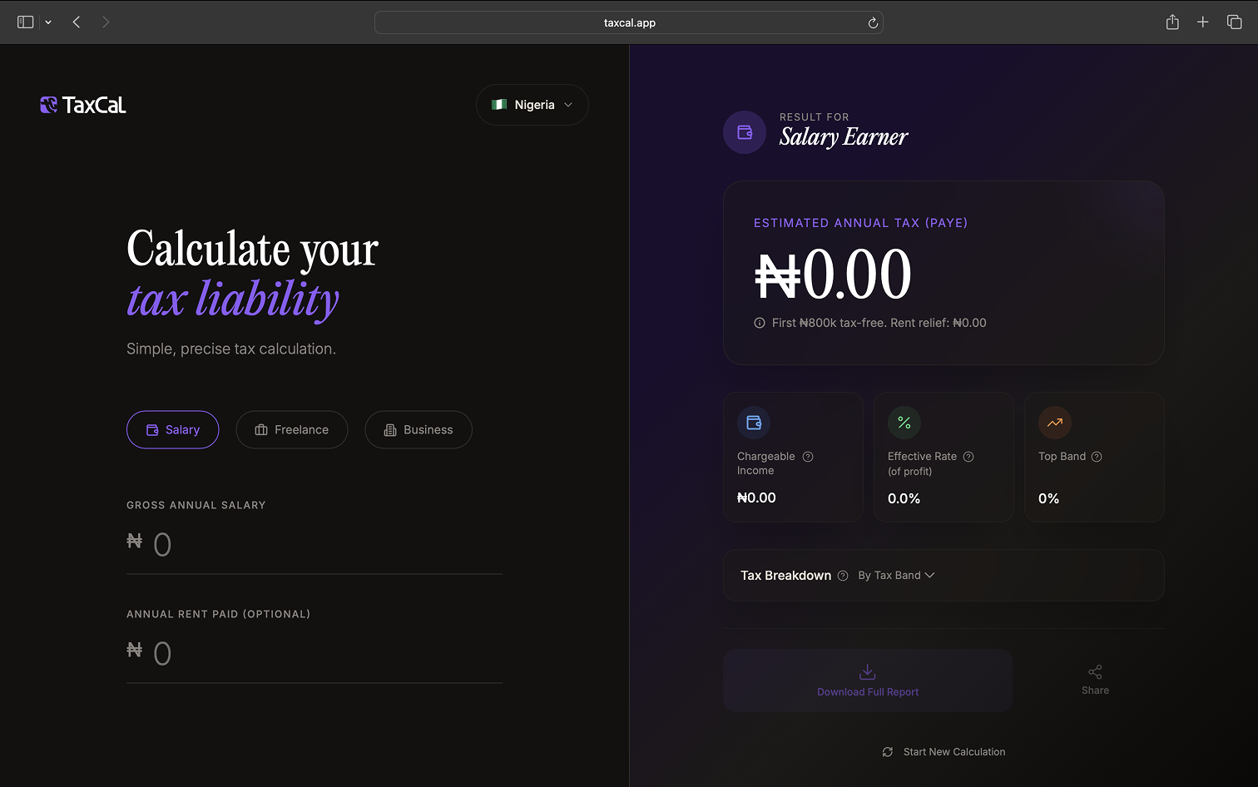
Task: Expand the By Tax Band dropdown
Action: pyautogui.click(x=896, y=575)
